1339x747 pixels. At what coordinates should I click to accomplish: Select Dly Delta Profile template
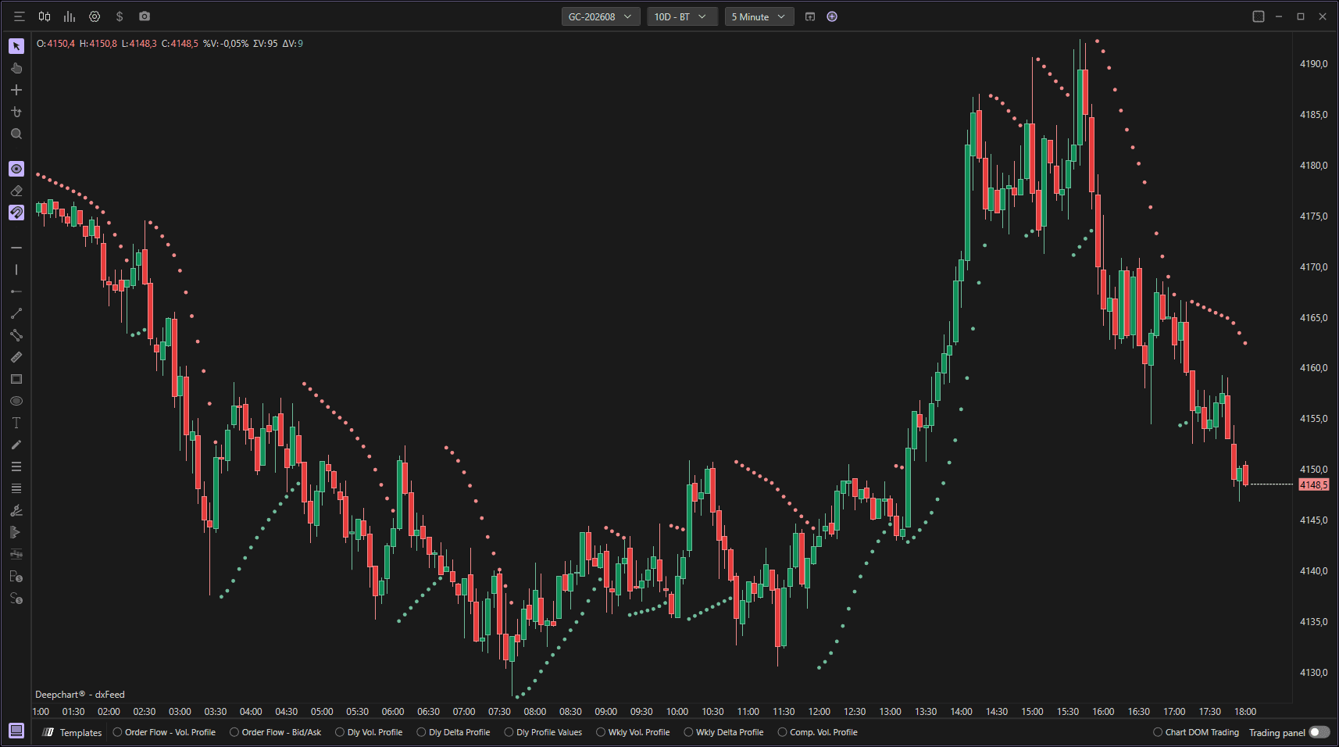click(x=454, y=732)
